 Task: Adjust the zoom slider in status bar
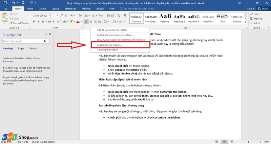click(x=249, y=142)
